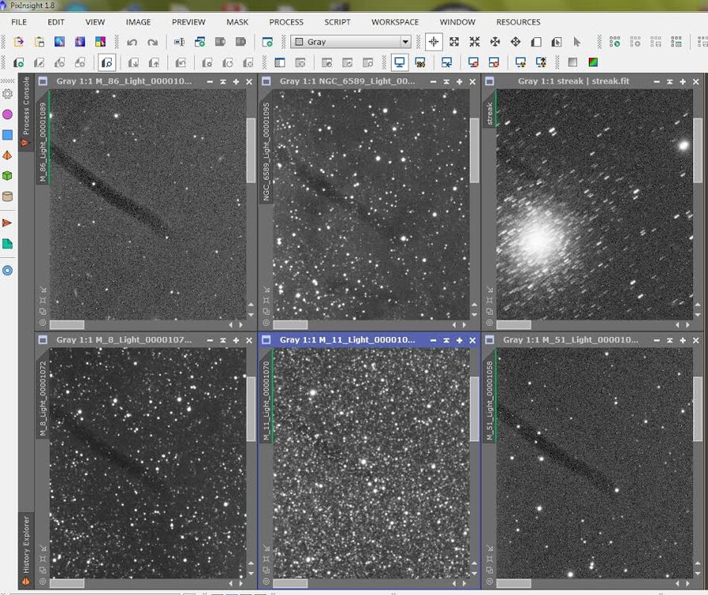Select the Pan mode cross-arrows icon
Screen dimensions: 708x595
coord(495,42)
